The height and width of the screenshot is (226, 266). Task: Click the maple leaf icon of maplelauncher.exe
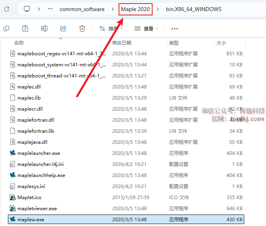coord(13,153)
